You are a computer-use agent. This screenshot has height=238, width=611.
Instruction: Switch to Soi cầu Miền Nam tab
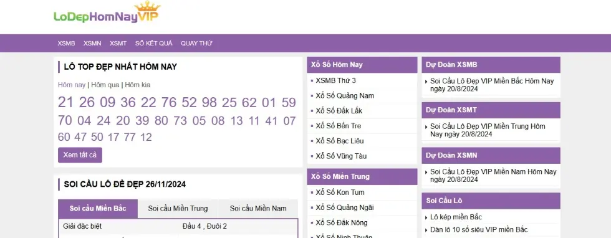[x=258, y=208]
